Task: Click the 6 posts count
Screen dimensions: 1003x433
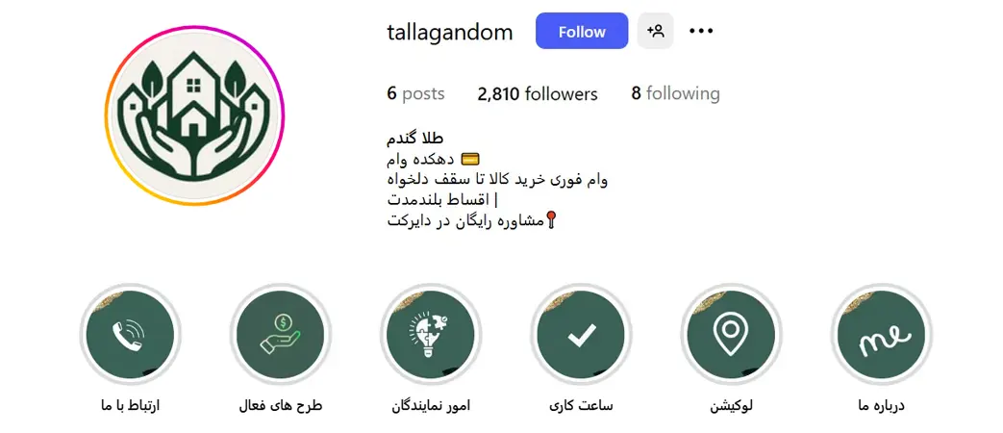Action: point(415,94)
